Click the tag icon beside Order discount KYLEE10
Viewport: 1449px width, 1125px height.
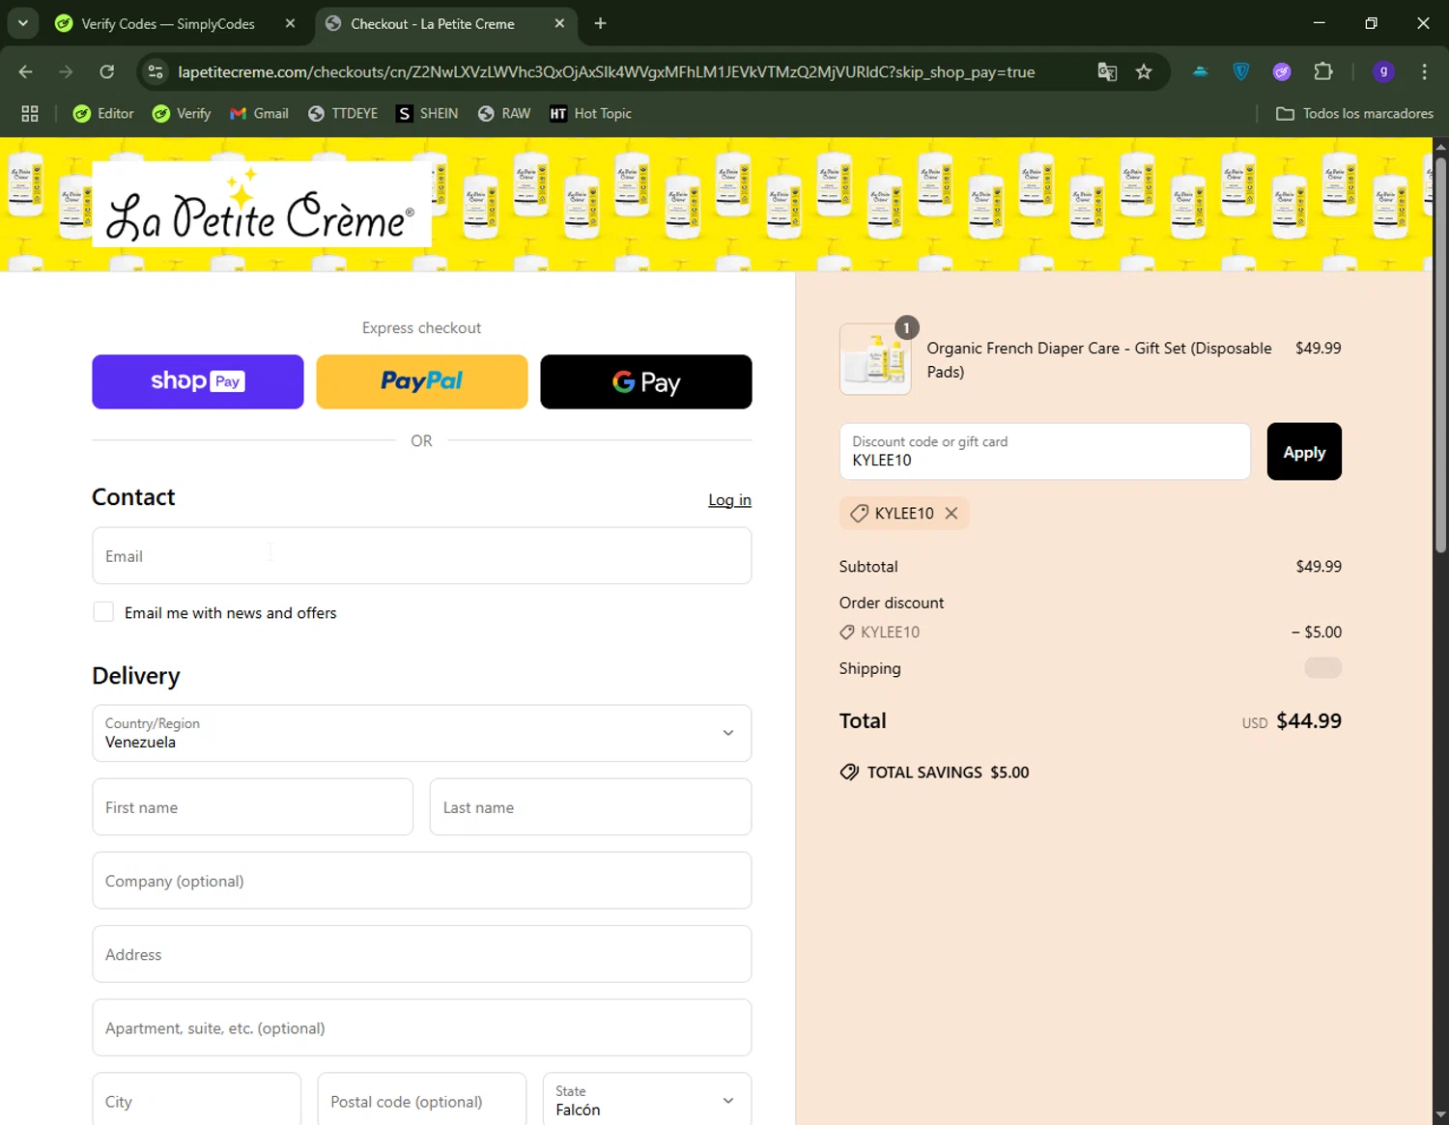point(847,633)
